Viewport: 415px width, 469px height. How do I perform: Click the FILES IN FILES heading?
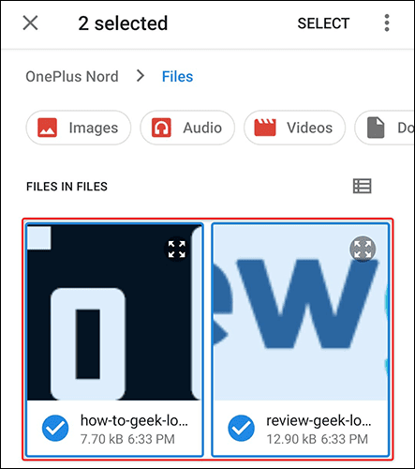67,187
